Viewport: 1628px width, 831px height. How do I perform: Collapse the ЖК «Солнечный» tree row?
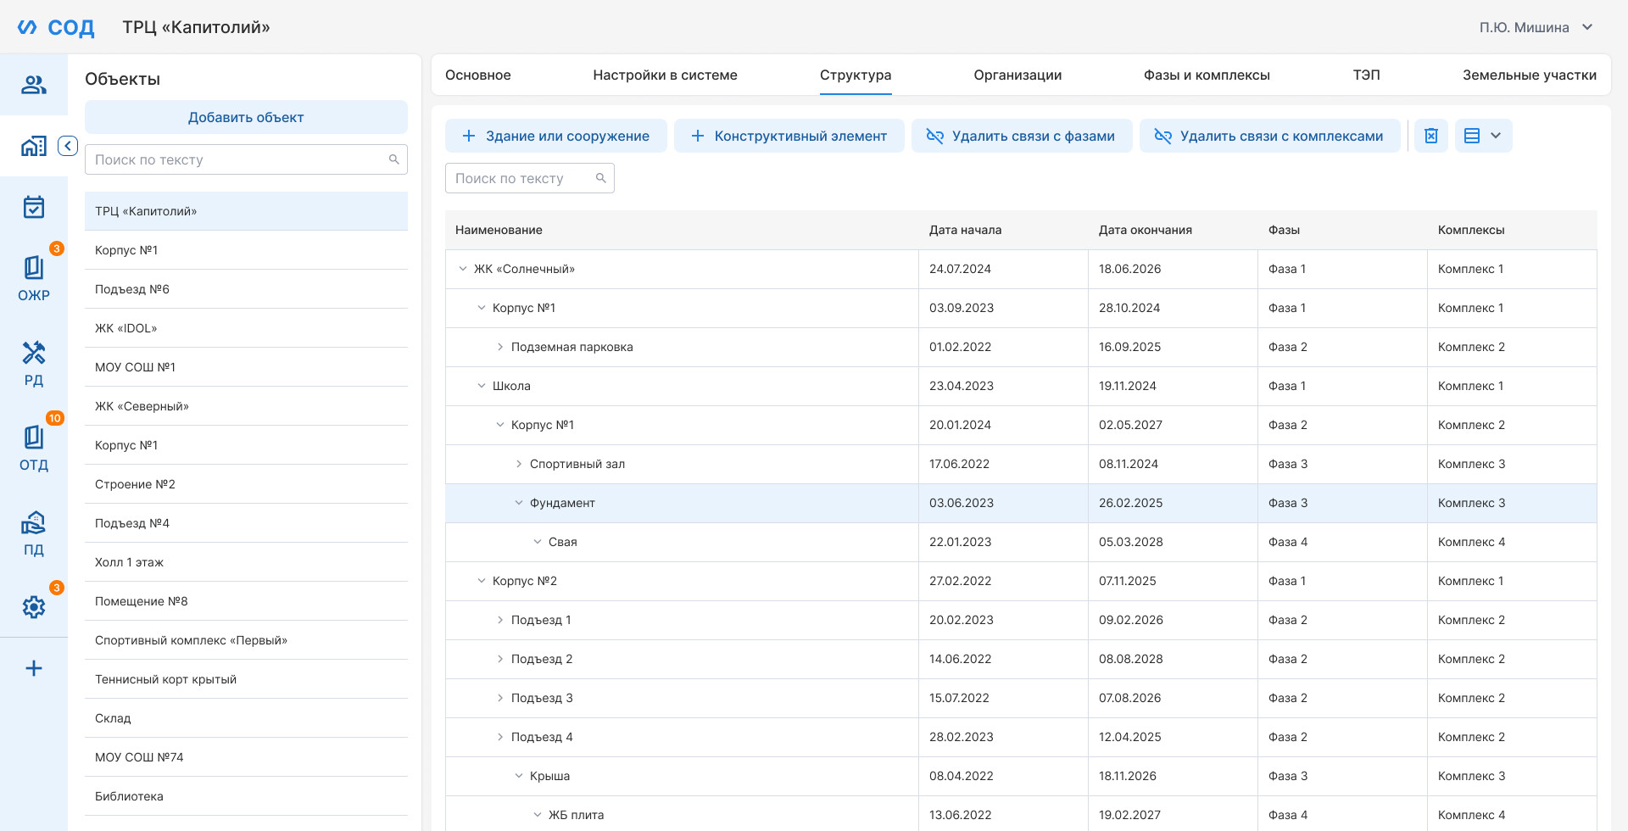[x=463, y=269]
